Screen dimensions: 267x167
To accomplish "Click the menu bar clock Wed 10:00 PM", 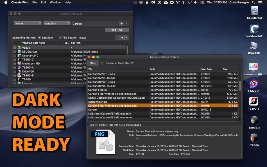I will tap(217, 2).
